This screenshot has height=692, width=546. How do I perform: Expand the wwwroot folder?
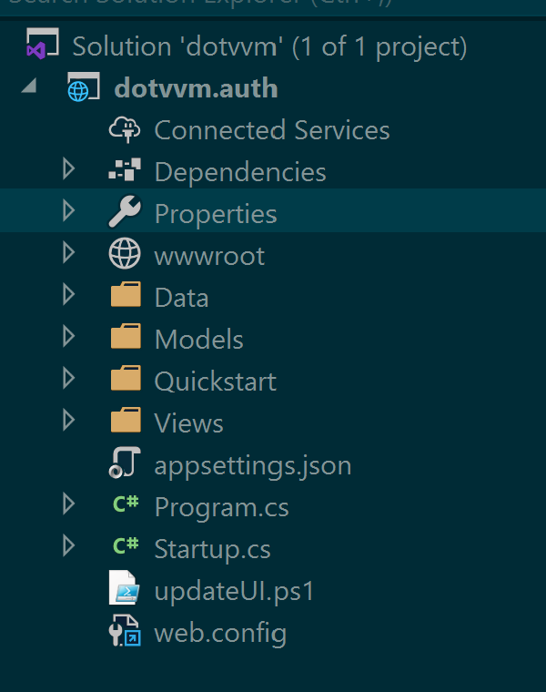[x=68, y=254]
